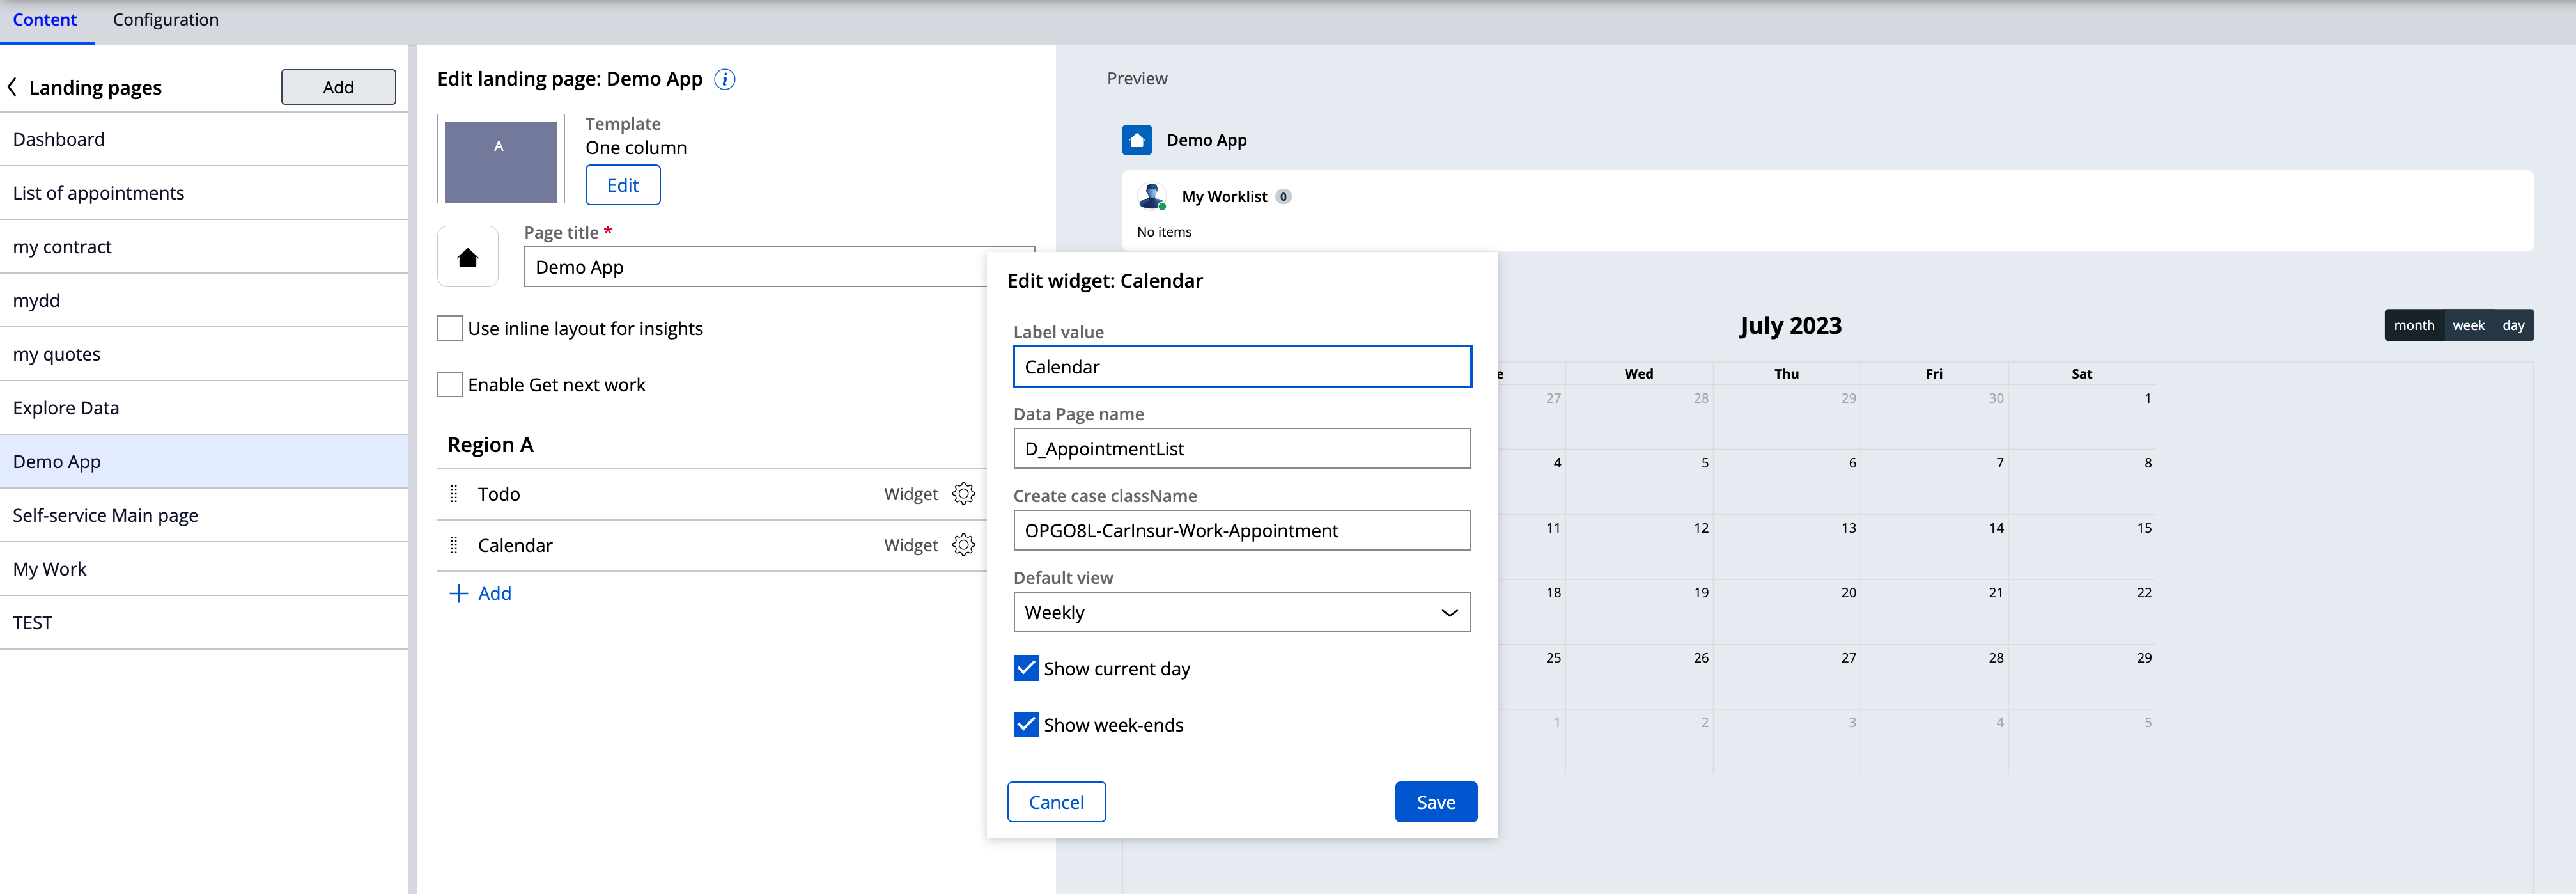Click the Data Page name field
The height and width of the screenshot is (894, 2576).
(x=1241, y=449)
